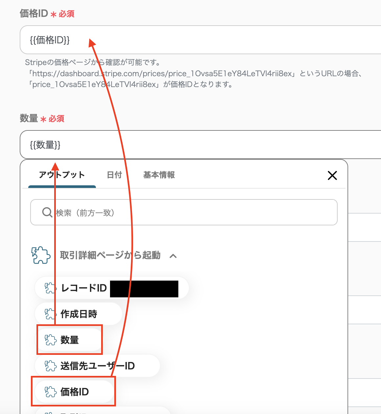This screenshot has width=381, height=414.
Task: Switch to the 日付 tab
Action: (114, 175)
